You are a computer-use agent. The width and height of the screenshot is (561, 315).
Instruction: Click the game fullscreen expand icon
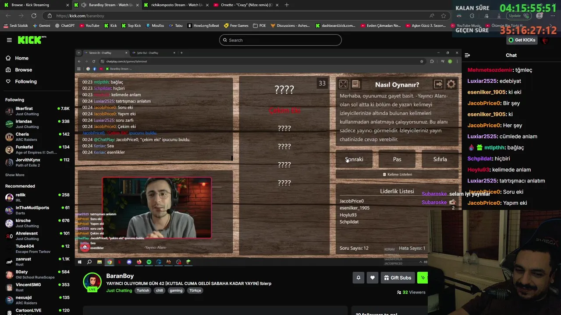[x=343, y=84]
